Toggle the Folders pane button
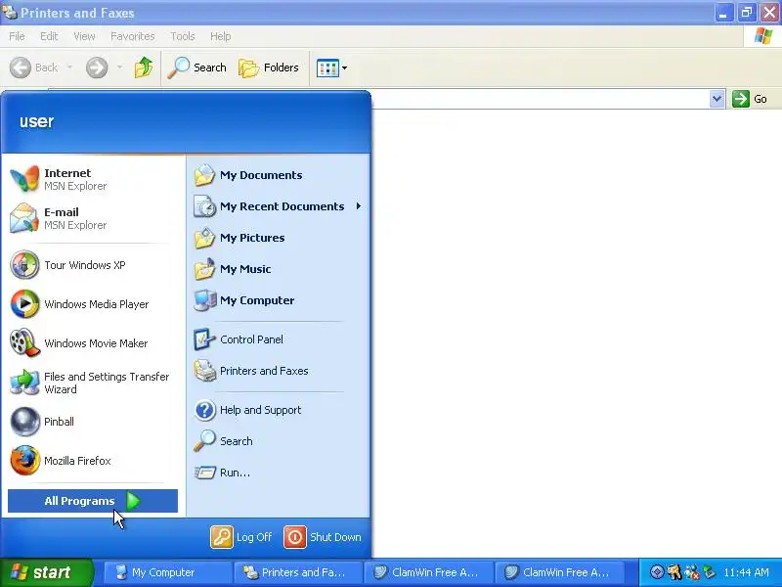This screenshot has height=587, width=782. [270, 68]
